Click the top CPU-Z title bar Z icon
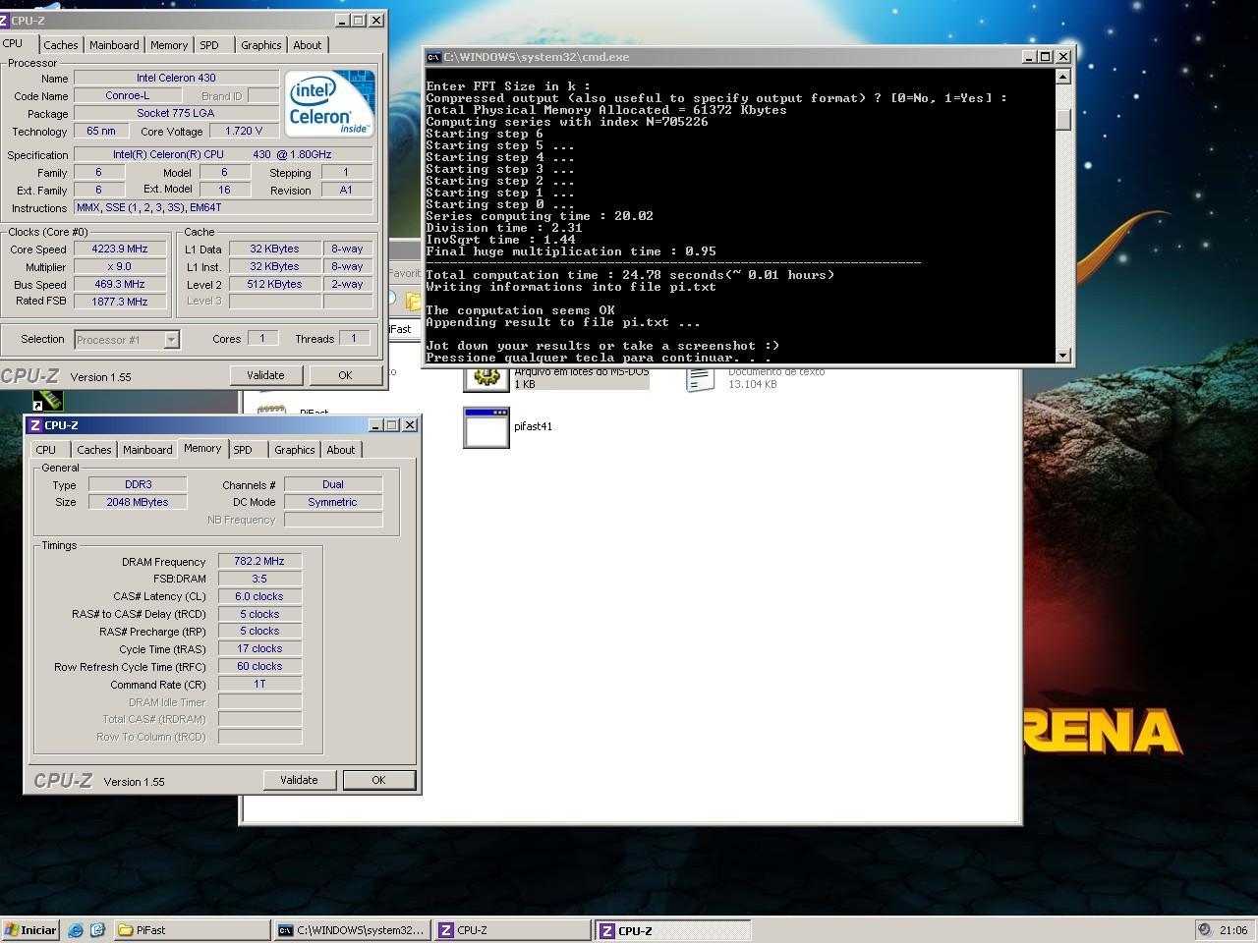1258x943 pixels. coord(4,21)
